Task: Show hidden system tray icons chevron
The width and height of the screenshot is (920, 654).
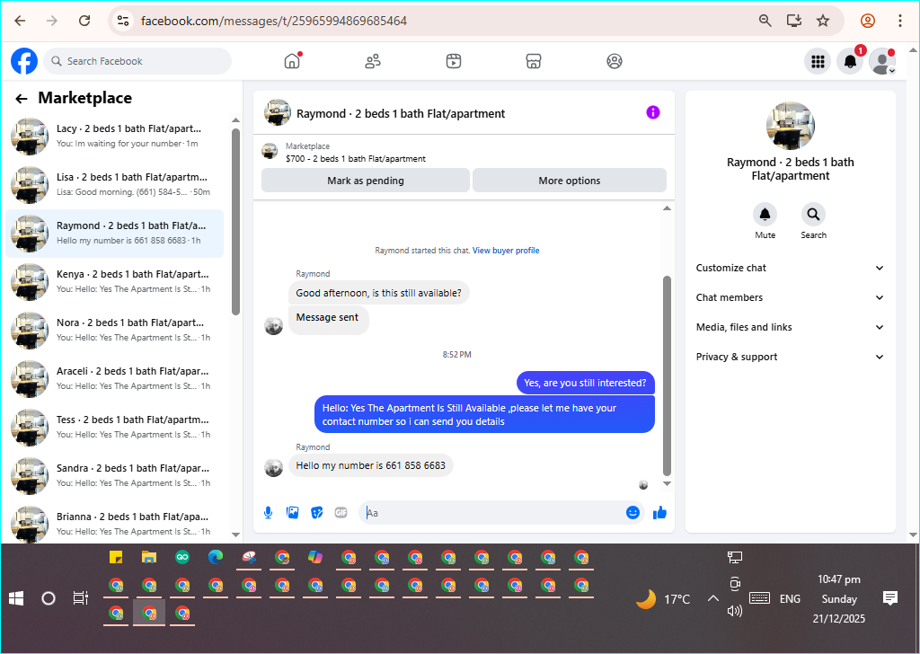Action: pos(712,599)
